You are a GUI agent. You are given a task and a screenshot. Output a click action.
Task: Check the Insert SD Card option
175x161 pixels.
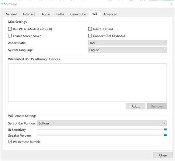(x=90, y=29)
